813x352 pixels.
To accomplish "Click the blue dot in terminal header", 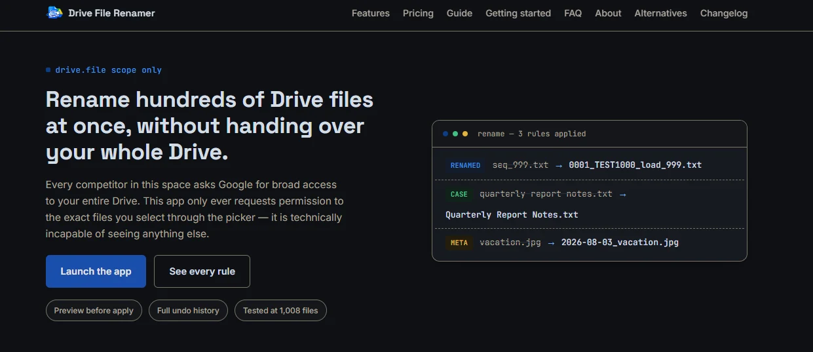I will pos(446,134).
